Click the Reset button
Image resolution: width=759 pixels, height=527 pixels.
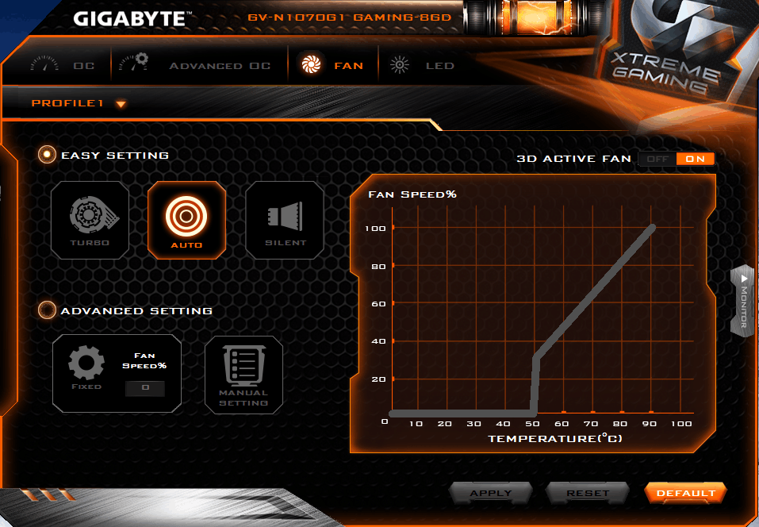pyautogui.click(x=588, y=493)
